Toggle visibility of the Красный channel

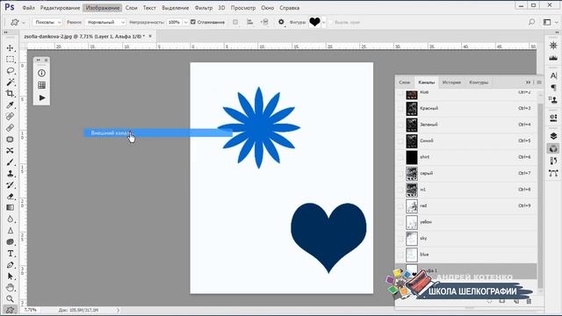click(x=400, y=109)
